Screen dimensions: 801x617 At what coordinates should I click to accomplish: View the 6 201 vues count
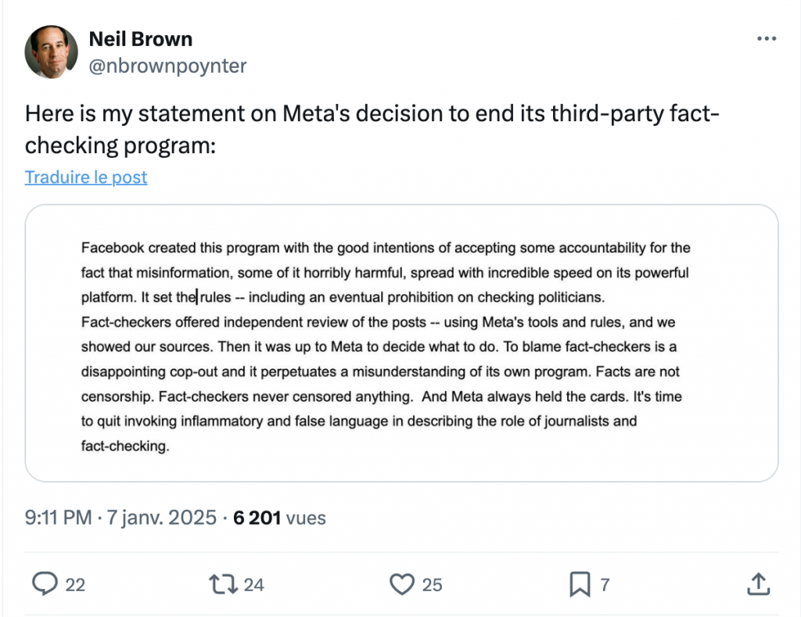point(279,517)
